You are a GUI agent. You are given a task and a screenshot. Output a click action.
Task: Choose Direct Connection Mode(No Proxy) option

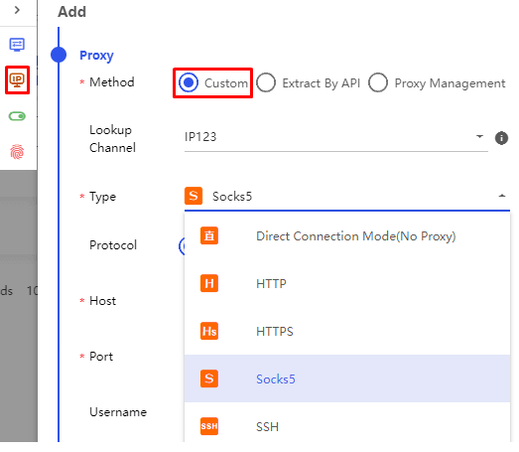pyautogui.click(x=347, y=236)
